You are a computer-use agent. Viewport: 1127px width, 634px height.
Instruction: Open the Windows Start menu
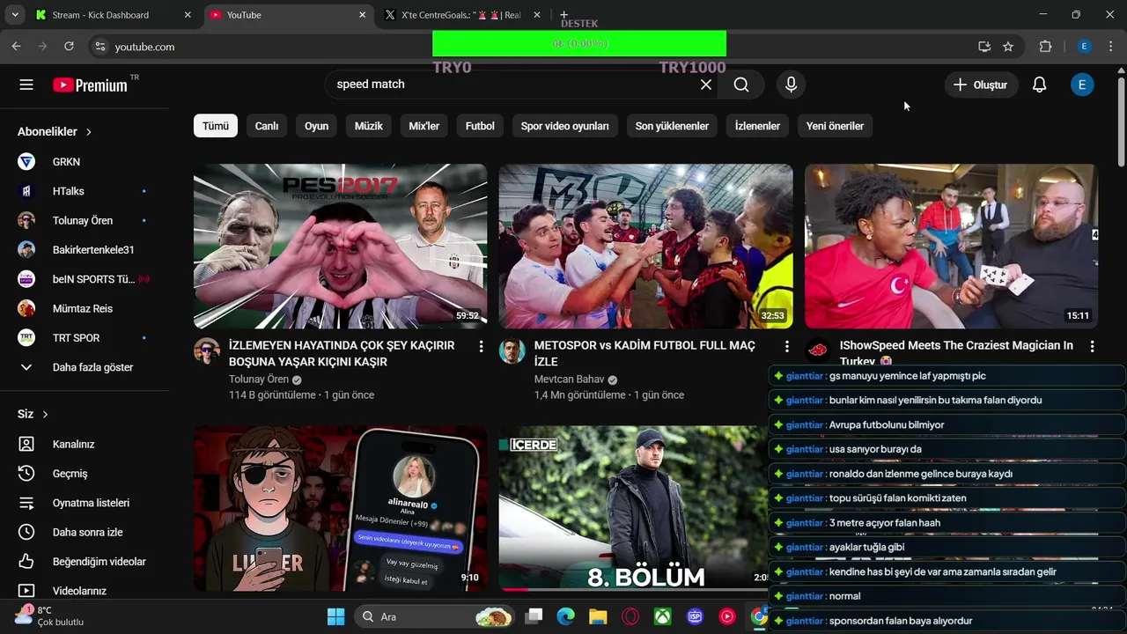pyautogui.click(x=336, y=616)
